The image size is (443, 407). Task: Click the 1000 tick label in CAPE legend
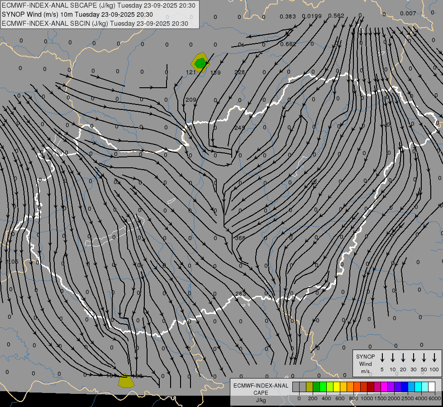coord(367,398)
